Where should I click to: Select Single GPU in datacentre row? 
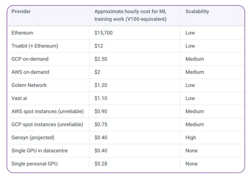[126, 151]
